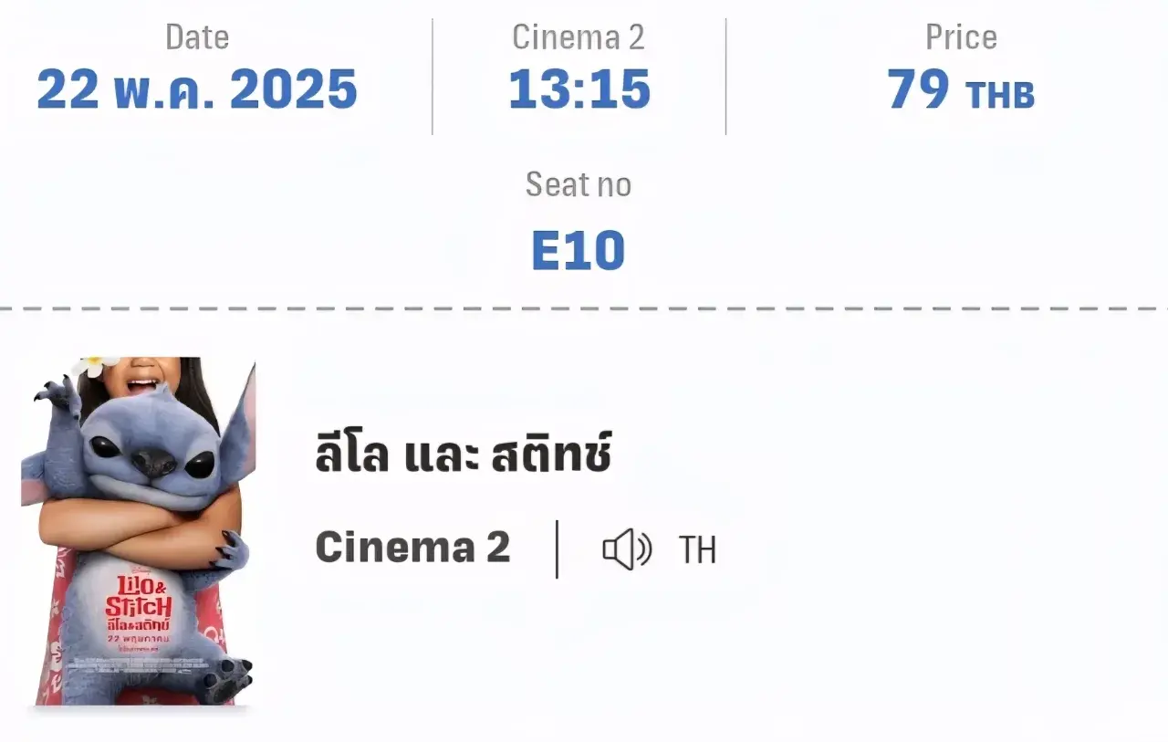The height and width of the screenshot is (742, 1168).
Task: Click the date value 22 พ.ค. 2025
Action: tap(197, 89)
